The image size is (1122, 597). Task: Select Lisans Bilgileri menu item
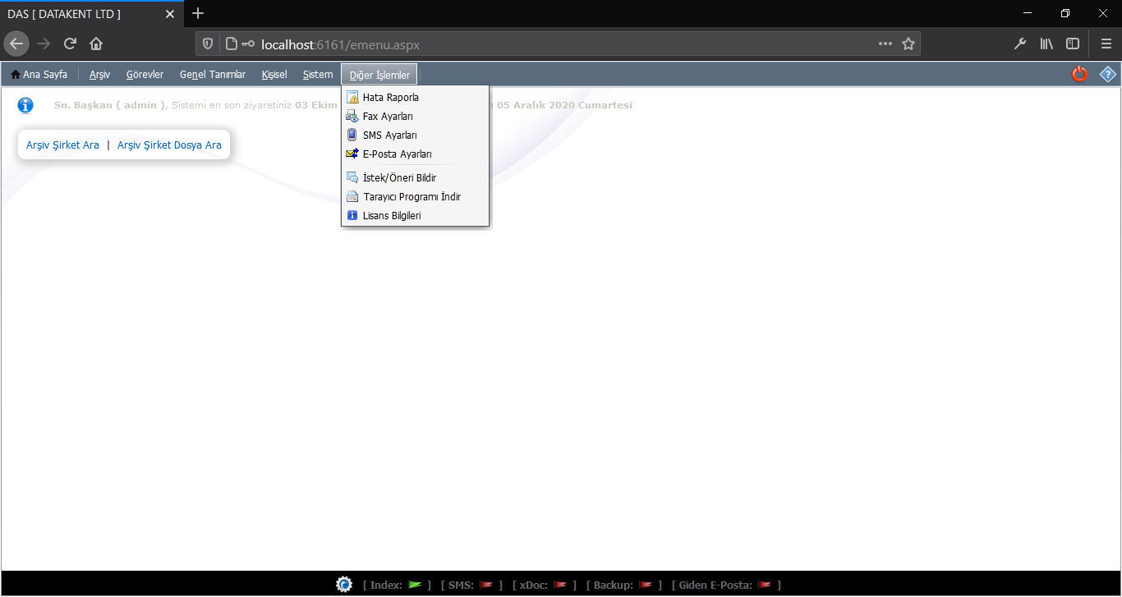coord(392,216)
